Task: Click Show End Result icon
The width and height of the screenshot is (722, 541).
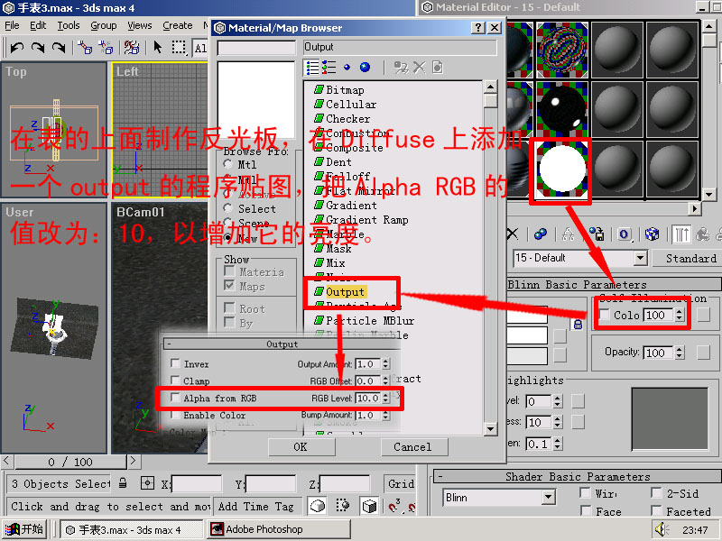Action: coord(680,234)
